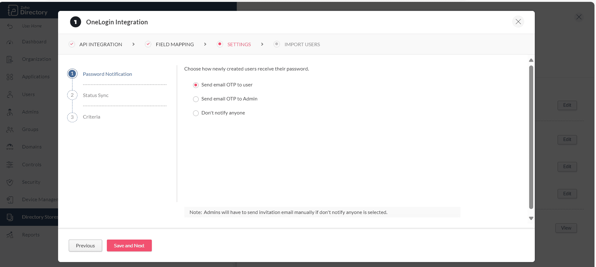Click the Domains www icon

pyautogui.click(x=10, y=147)
